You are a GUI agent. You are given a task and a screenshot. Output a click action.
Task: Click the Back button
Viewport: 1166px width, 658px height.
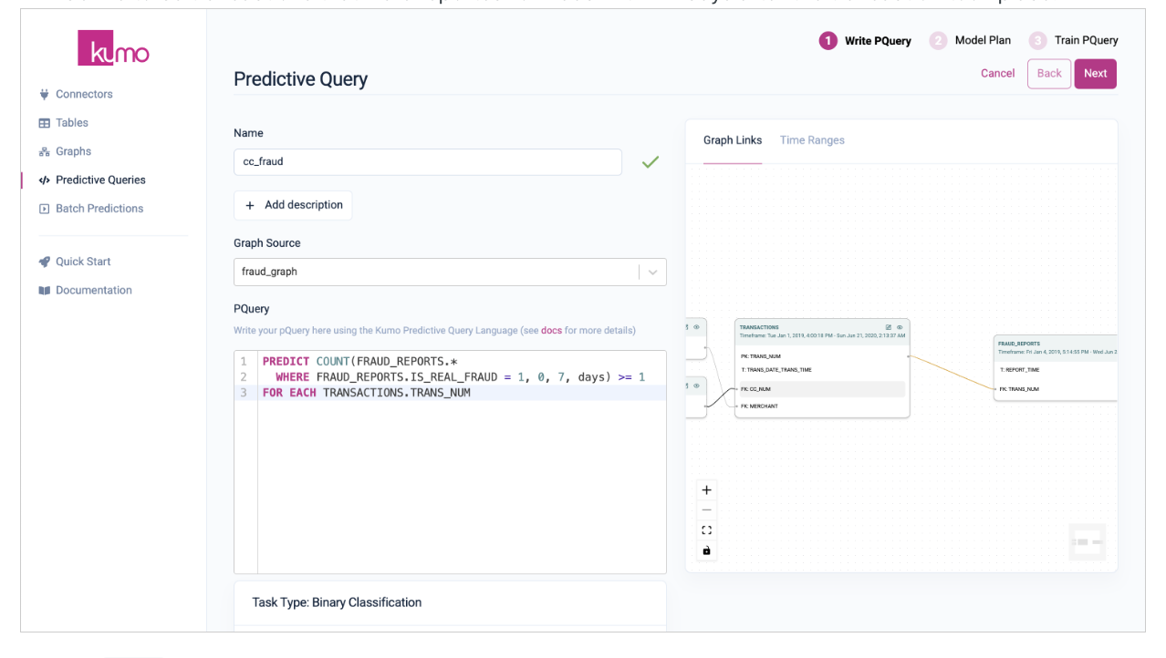click(1049, 74)
